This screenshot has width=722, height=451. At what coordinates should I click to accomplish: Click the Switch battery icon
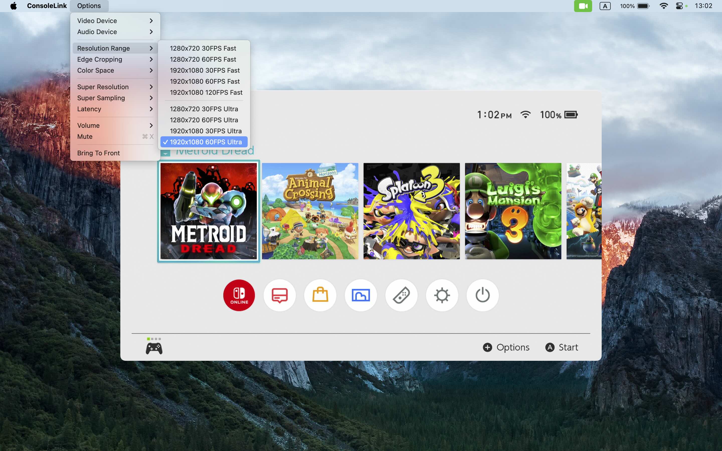click(x=571, y=115)
